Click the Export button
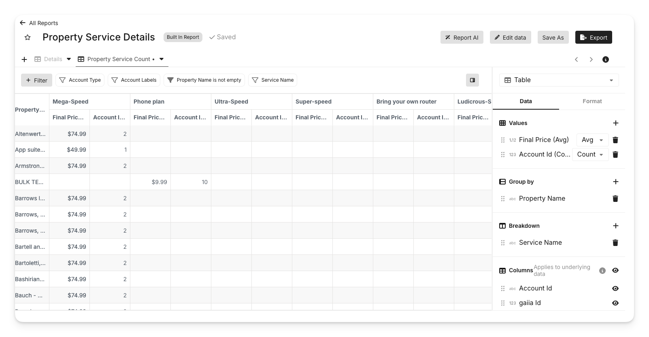Viewport: 649px width, 337px height. 593,37
